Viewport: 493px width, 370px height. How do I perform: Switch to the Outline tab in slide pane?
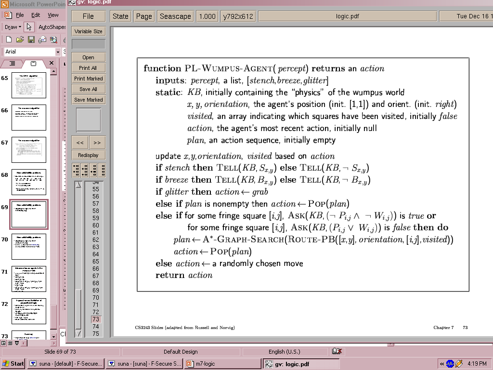point(13,64)
